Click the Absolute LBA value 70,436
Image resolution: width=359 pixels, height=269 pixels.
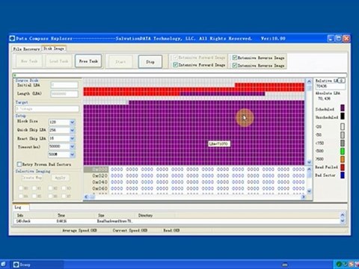click(324, 99)
